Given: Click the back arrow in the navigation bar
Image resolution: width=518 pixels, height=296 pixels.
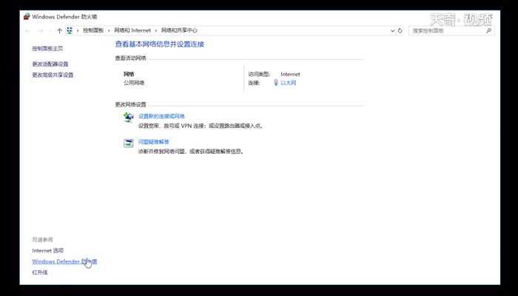Looking at the screenshot, I should point(28,31).
